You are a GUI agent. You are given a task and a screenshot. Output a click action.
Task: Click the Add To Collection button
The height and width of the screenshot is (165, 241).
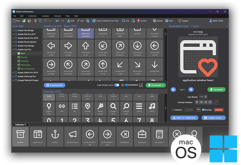pyautogui.click(x=184, y=118)
